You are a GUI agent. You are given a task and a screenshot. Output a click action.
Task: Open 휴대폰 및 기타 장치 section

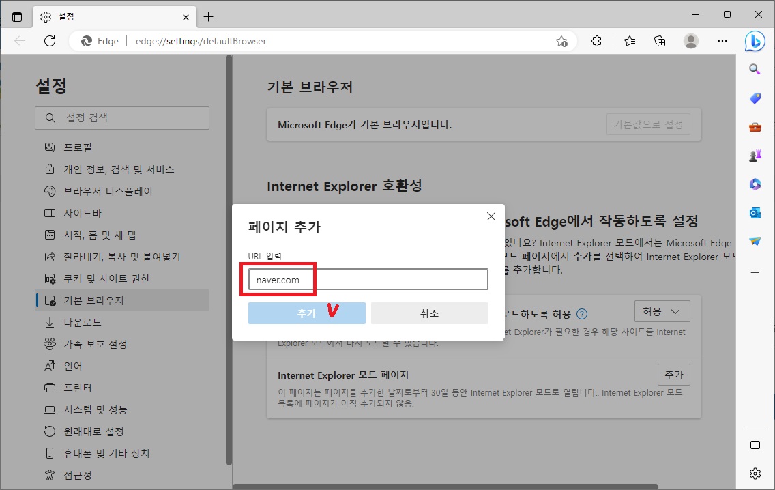(x=122, y=453)
